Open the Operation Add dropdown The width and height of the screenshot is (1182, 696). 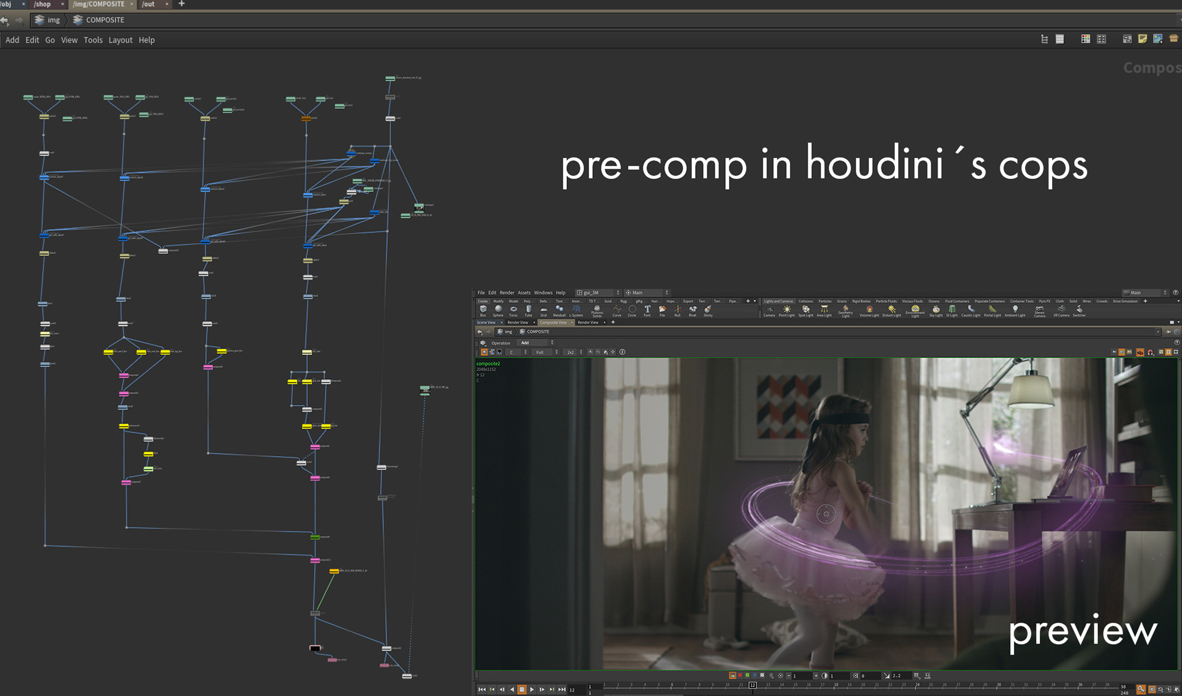pyautogui.click(x=536, y=343)
